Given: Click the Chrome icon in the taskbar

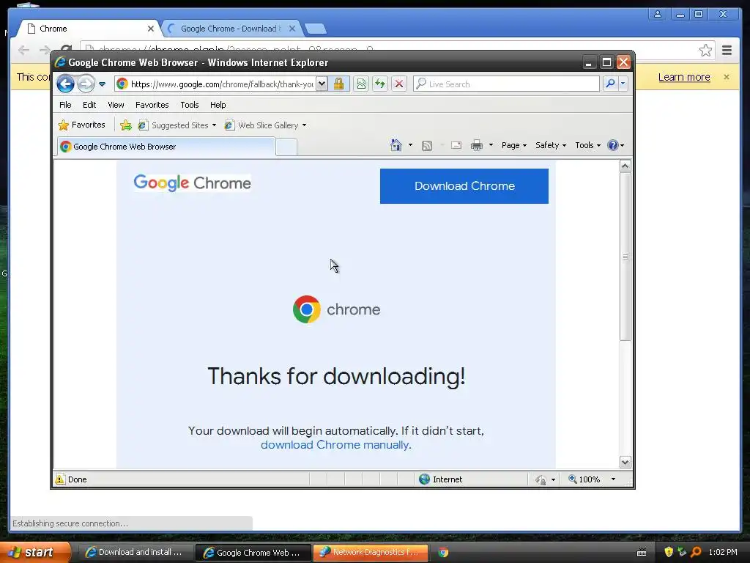Looking at the screenshot, I should [443, 553].
